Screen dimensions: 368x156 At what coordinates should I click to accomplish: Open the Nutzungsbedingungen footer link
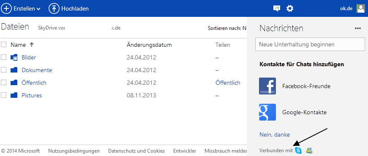pyautogui.click(x=74, y=151)
